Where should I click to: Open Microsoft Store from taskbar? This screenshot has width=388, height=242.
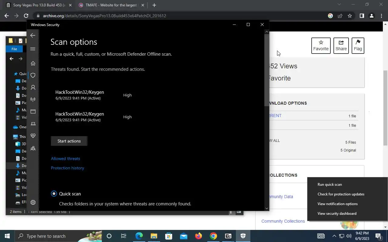169,236
